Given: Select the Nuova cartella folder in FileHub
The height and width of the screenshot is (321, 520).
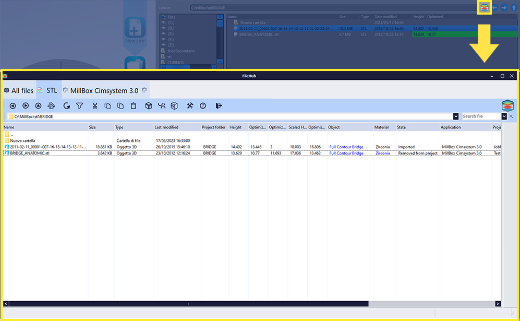Looking at the screenshot, I should click(22, 141).
